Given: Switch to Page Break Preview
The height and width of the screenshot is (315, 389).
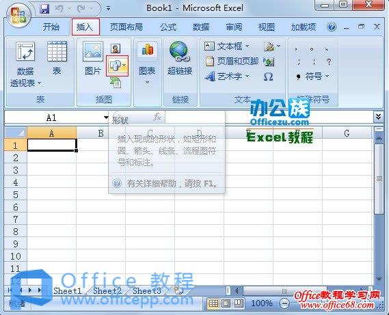Looking at the screenshot, I should point(239,303).
